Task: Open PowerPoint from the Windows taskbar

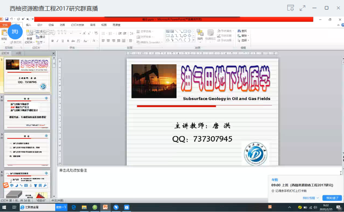Action: coord(106,207)
